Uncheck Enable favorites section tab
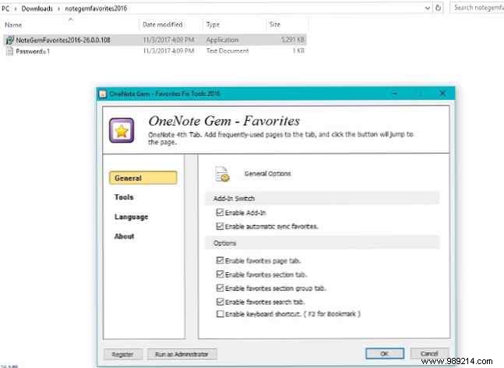504x368 pixels. (x=220, y=274)
